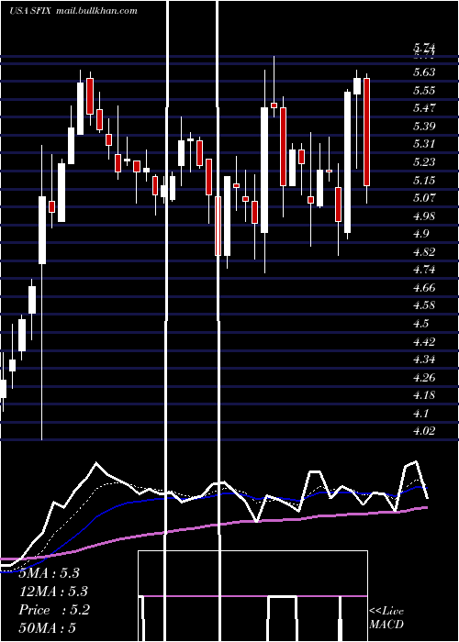The image size is (459, 642).
Task: Select the 4.98 price axis label
Action: click(424, 216)
